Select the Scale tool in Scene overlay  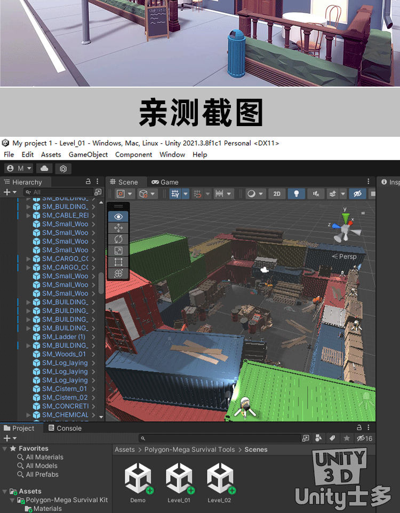[x=118, y=250]
